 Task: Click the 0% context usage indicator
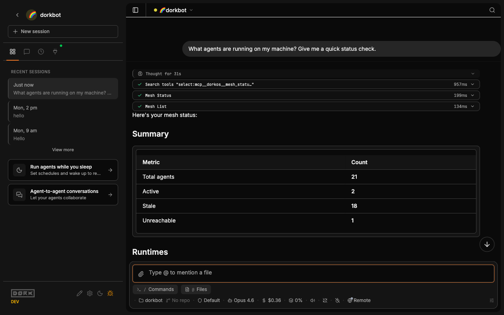(x=296, y=300)
